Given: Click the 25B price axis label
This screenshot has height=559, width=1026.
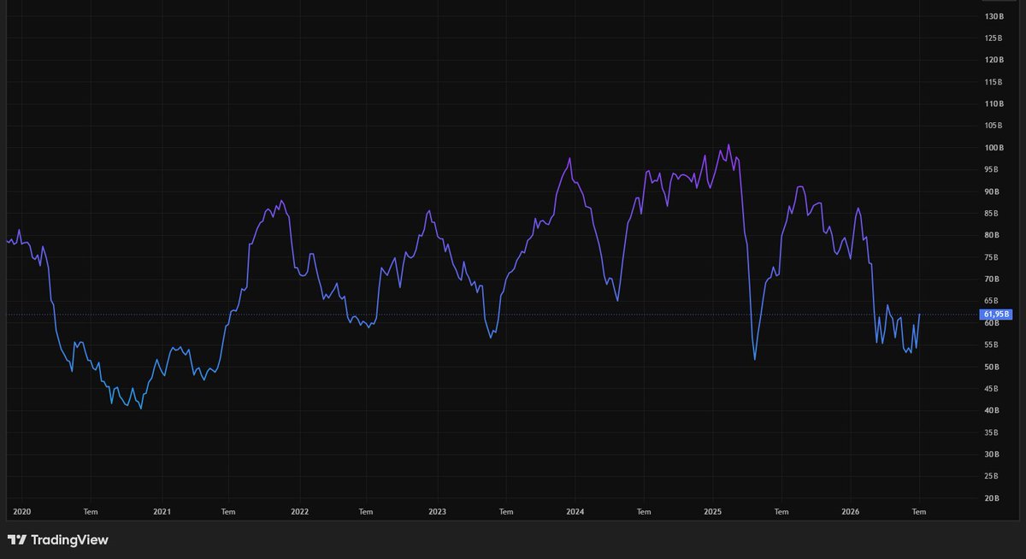Looking at the screenshot, I should [992, 476].
